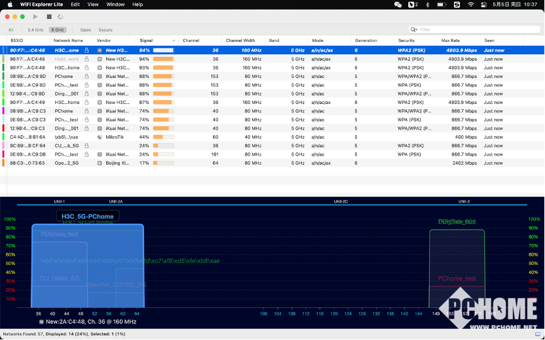Image resolution: width=545 pixels, height=340 pixels.
Task: Focus the Filter search field
Action: click(x=474, y=29)
